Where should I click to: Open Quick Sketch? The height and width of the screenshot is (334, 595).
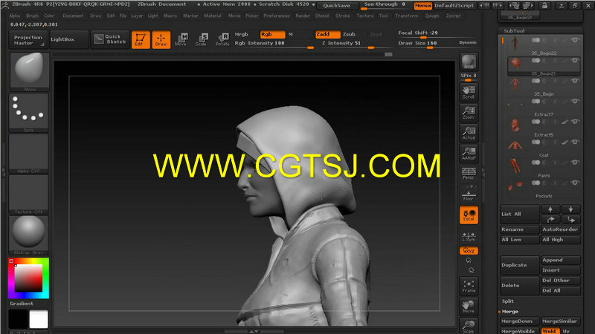click(x=110, y=39)
